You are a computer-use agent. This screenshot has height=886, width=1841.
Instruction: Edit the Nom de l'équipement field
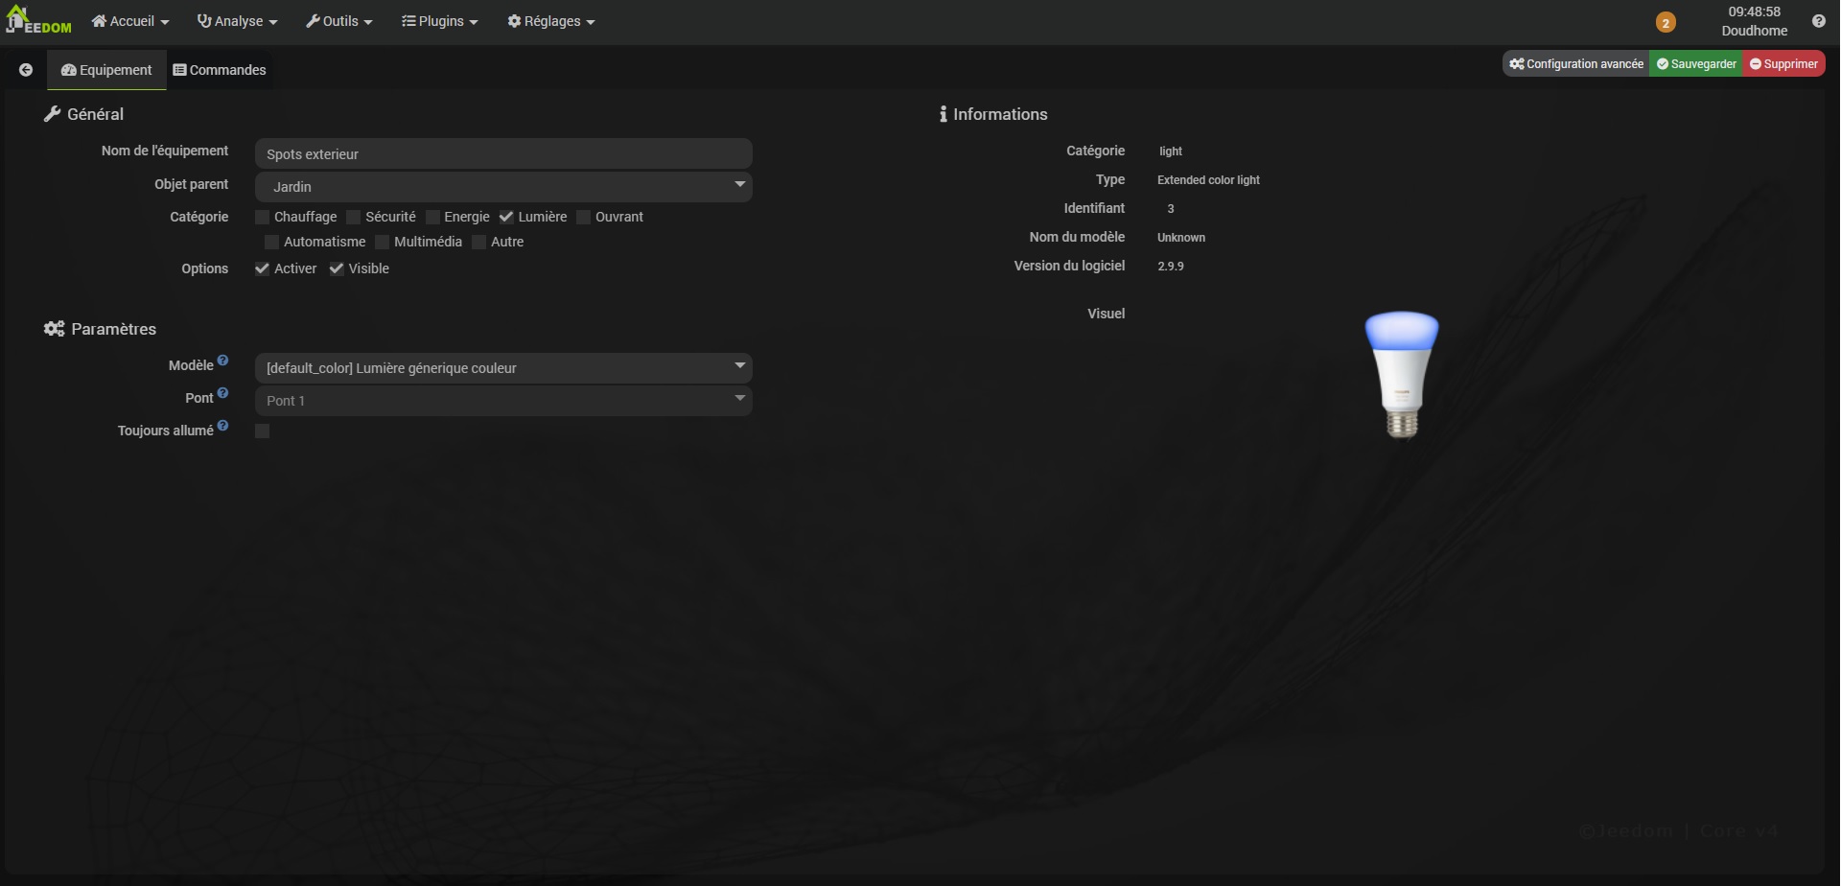click(x=503, y=153)
